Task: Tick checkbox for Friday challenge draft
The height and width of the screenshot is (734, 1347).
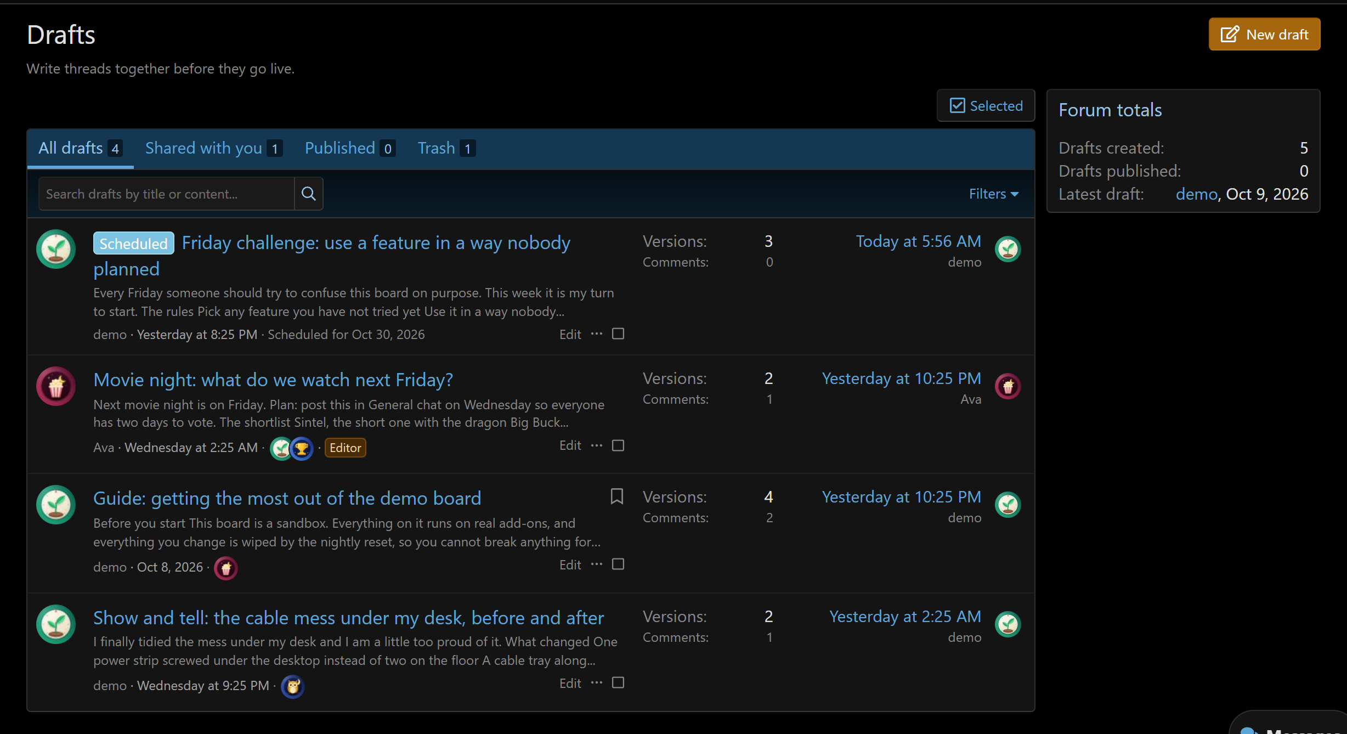Action: [x=618, y=334]
